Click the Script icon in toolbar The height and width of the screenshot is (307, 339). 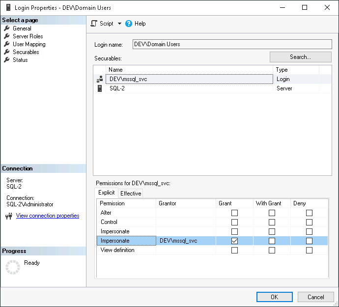point(94,24)
